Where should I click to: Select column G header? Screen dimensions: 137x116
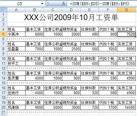pyautogui.click(x=126, y=10)
